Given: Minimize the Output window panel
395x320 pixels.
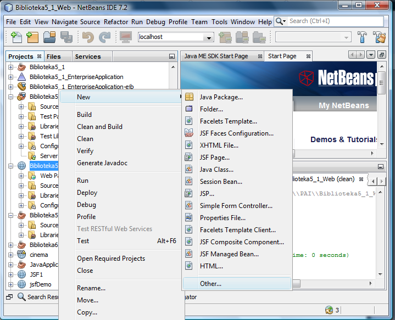Looking at the screenshot, I should click(381, 167).
